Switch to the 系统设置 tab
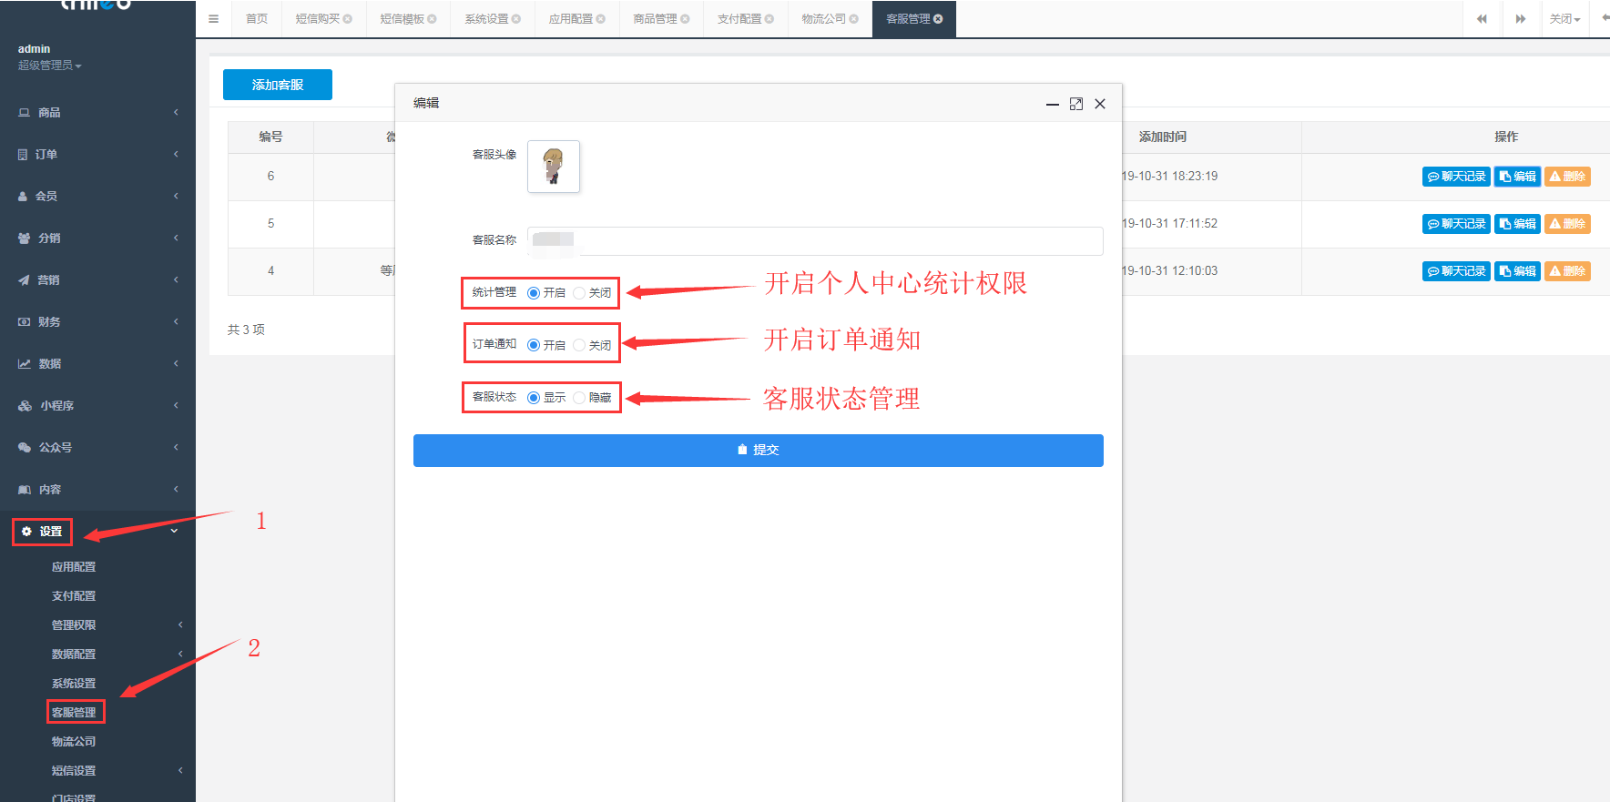The height and width of the screenshot is (802, 1610). tap(486, 18)
